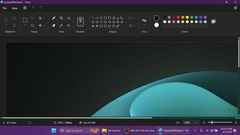Pick the purple palette color
This screenshot has height=135, width=240.
(x=205, y=17)
